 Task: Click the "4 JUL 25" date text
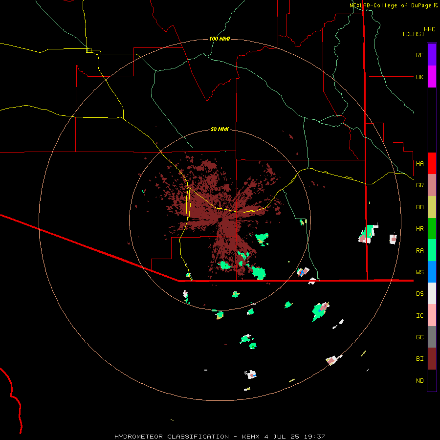(282, 437)
